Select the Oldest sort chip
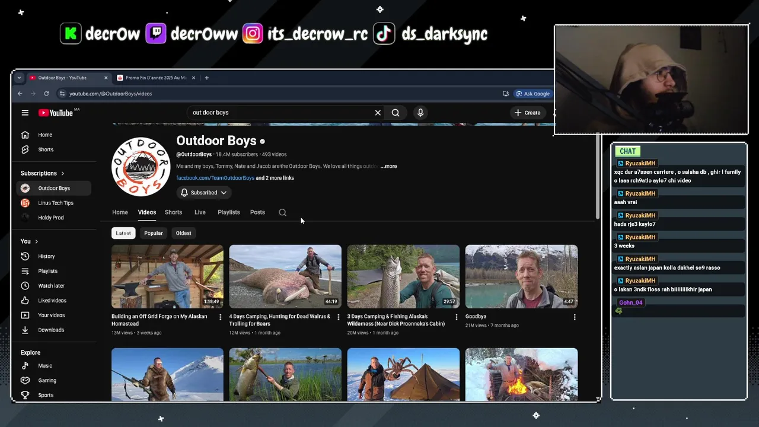This screenshot has width=759, height=427. [183, 233]
